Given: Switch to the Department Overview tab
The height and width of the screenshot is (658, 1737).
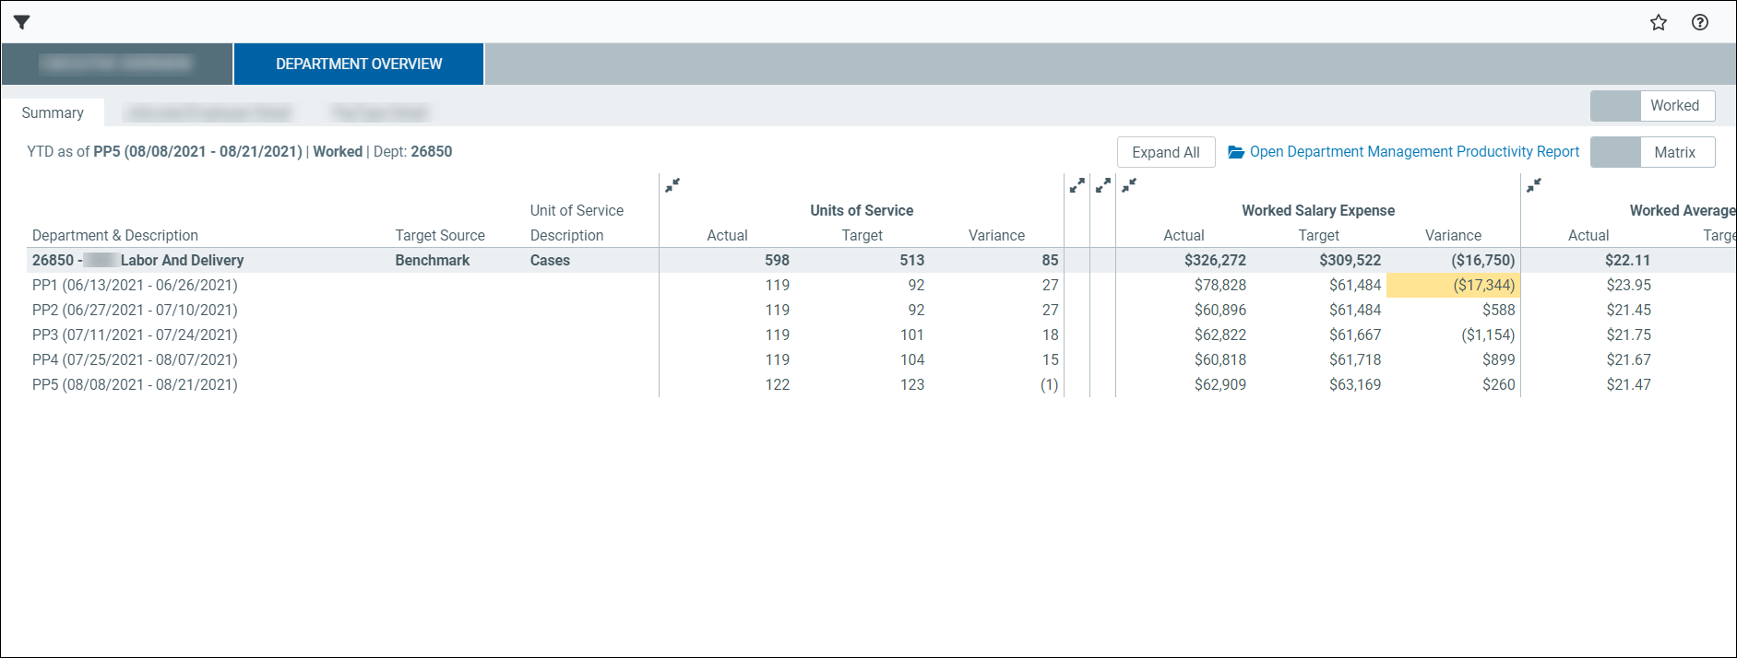Looking at the screenshot, I should 359,65.
